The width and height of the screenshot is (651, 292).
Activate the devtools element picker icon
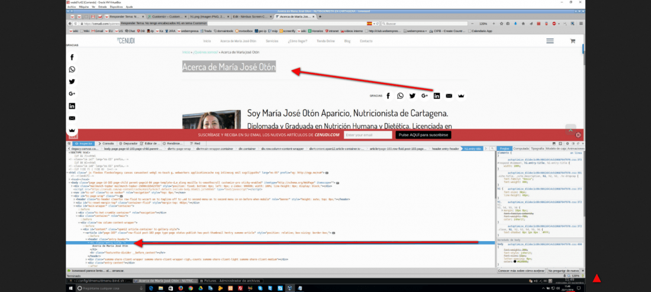pos(70,143)
